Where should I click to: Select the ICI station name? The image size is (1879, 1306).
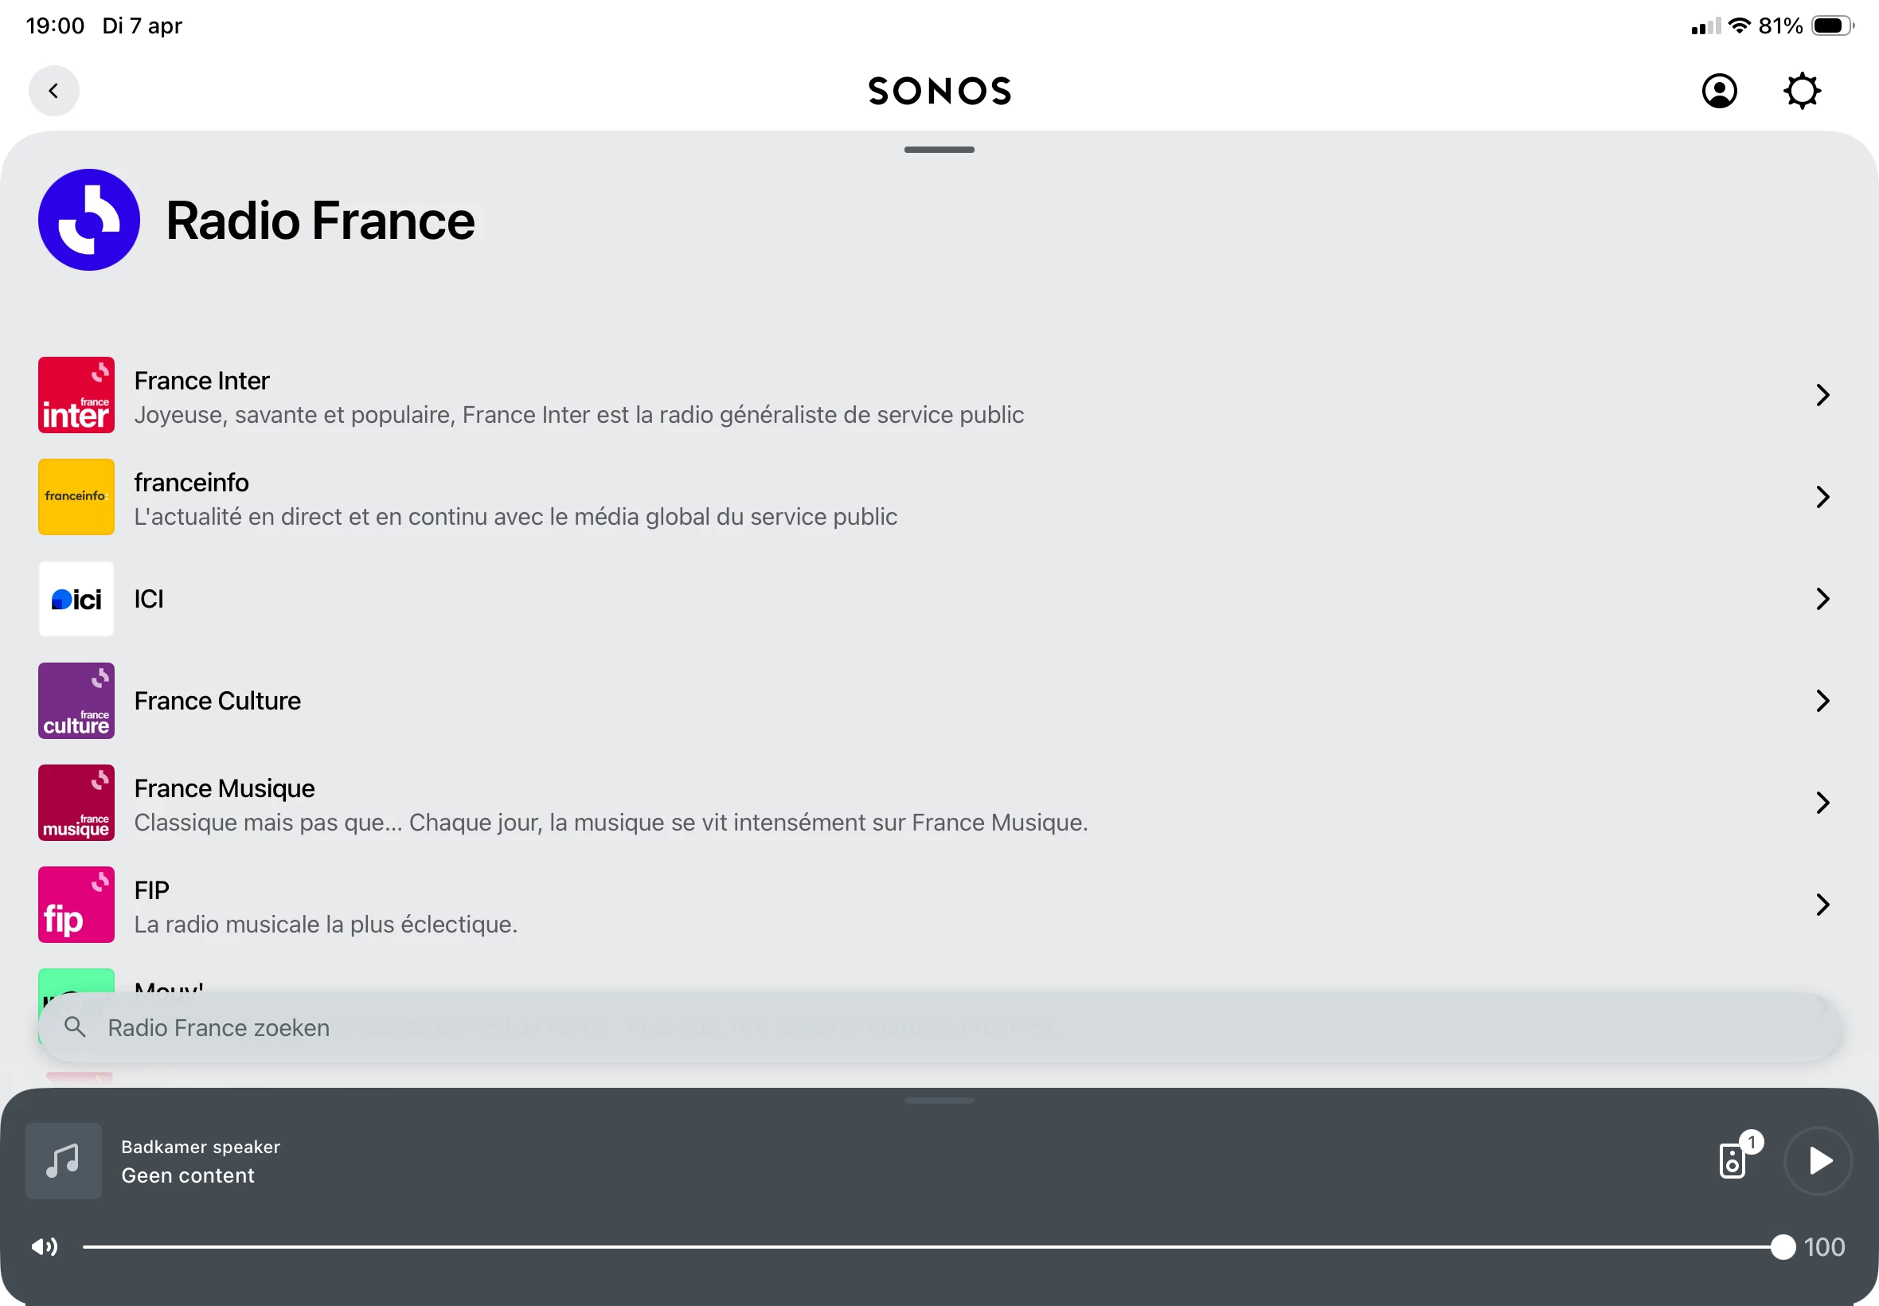coord(149,599)
